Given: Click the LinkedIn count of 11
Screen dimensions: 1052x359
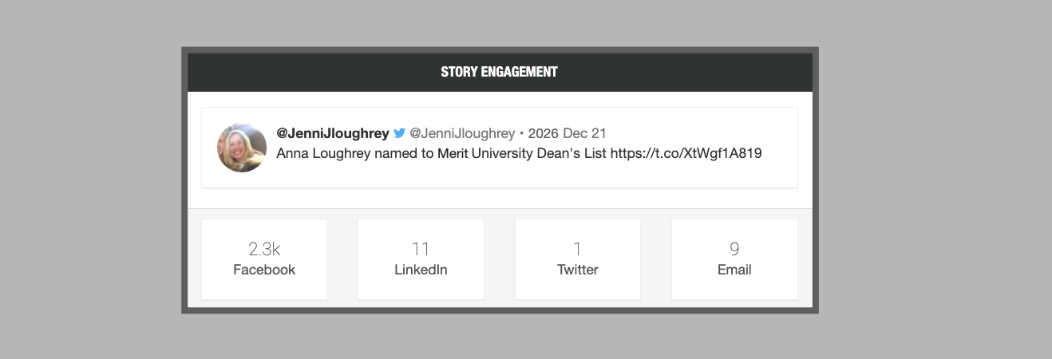Looking at the screenshot, I should pyautogui.click(x=421, y=249).
